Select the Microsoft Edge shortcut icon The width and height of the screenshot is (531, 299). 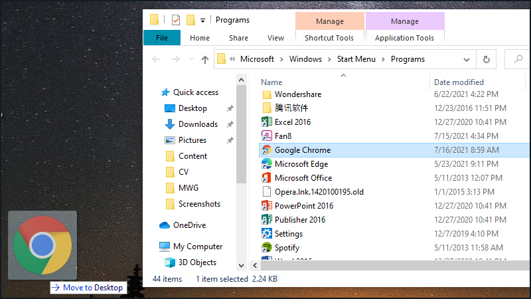[267, 164]
